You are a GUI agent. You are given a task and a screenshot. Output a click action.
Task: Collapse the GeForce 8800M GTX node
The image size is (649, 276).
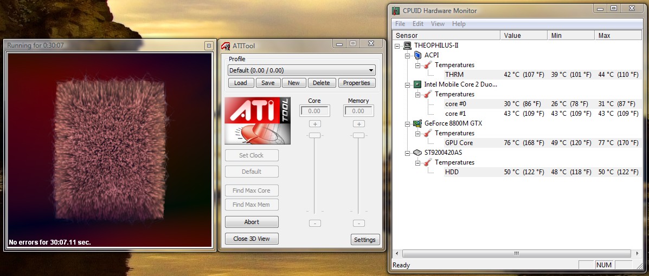[408, 123]
